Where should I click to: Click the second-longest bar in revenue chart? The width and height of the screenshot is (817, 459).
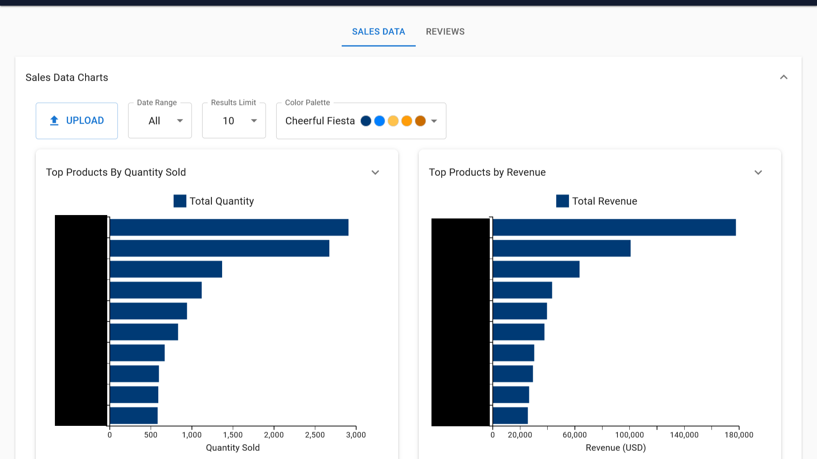click(562, 248)
